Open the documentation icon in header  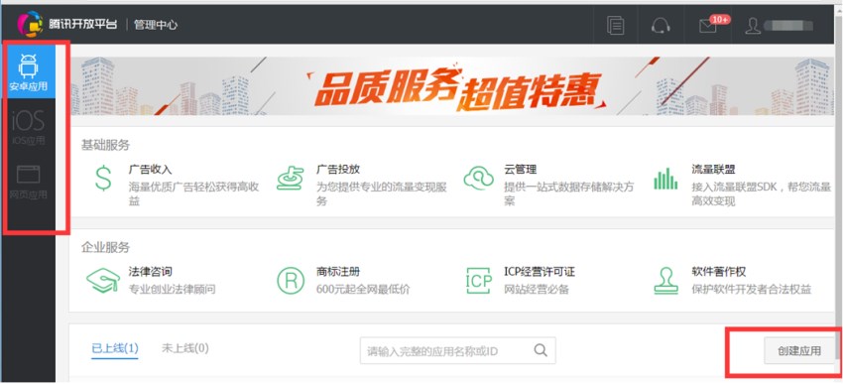[615, 25]
